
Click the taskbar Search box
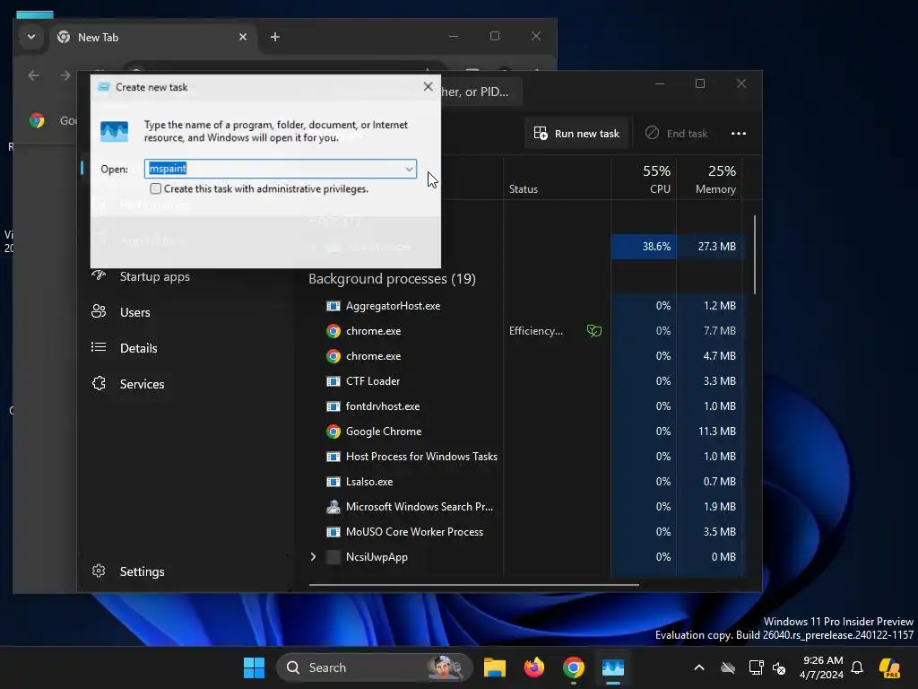pyautogui.click(x=375, y=667)
